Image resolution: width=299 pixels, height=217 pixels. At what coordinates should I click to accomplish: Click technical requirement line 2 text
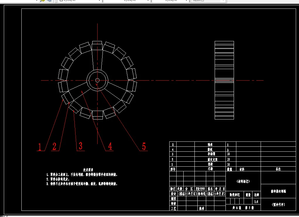58,179
